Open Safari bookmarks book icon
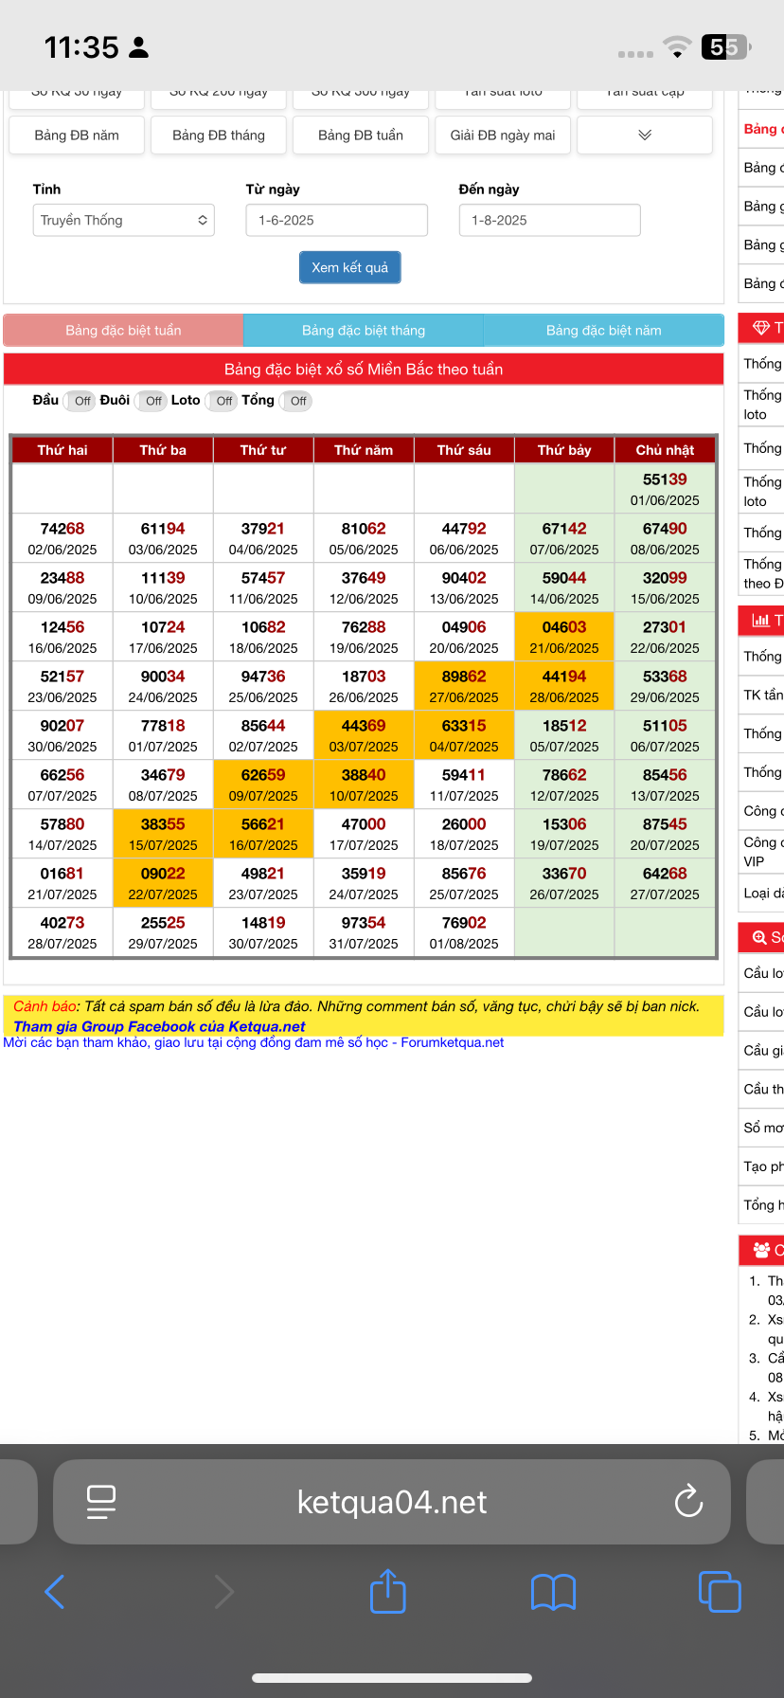The image size is (784, 1698). (553, 1592)
